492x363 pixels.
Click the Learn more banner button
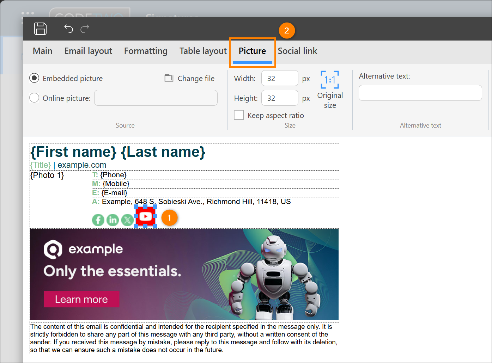(x=81, y=299)
